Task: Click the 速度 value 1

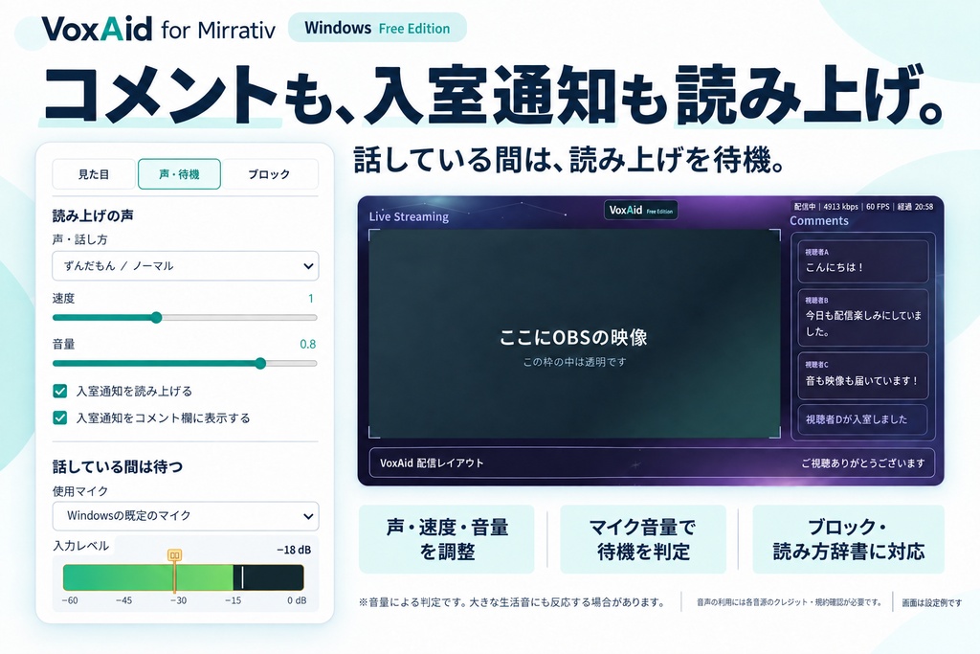Action: (x=311, y=298)
